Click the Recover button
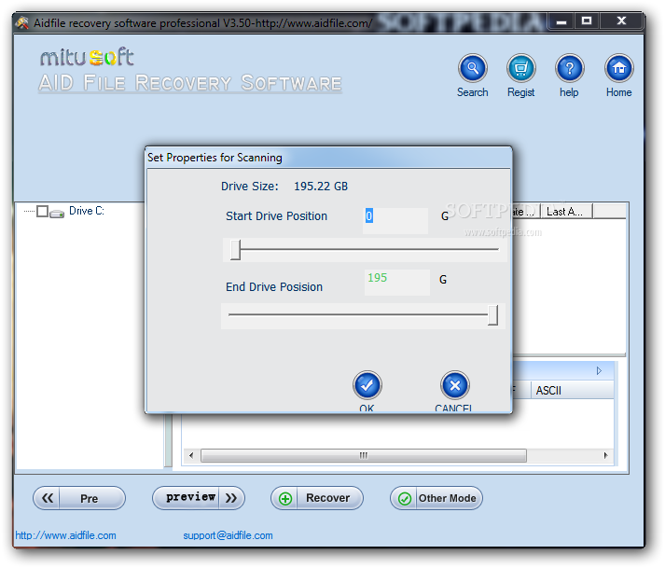This screenshot has width=665, height=568. 317,498
